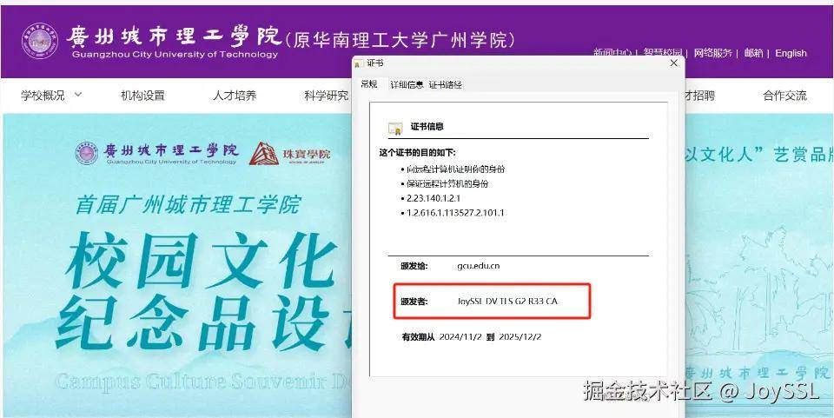Close the 证书 dialog window
This screenshot has height=418, width=834.
point(673,63)
